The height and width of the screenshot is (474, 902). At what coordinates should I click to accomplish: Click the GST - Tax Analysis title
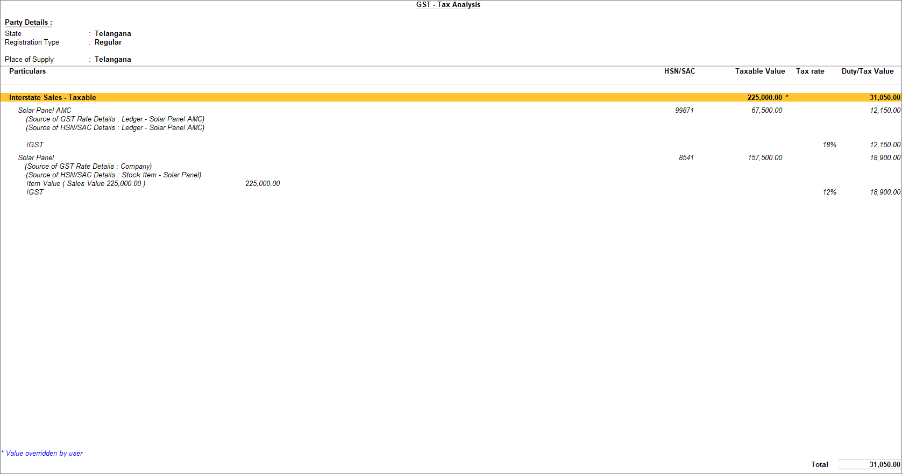[x=448, y=5]
